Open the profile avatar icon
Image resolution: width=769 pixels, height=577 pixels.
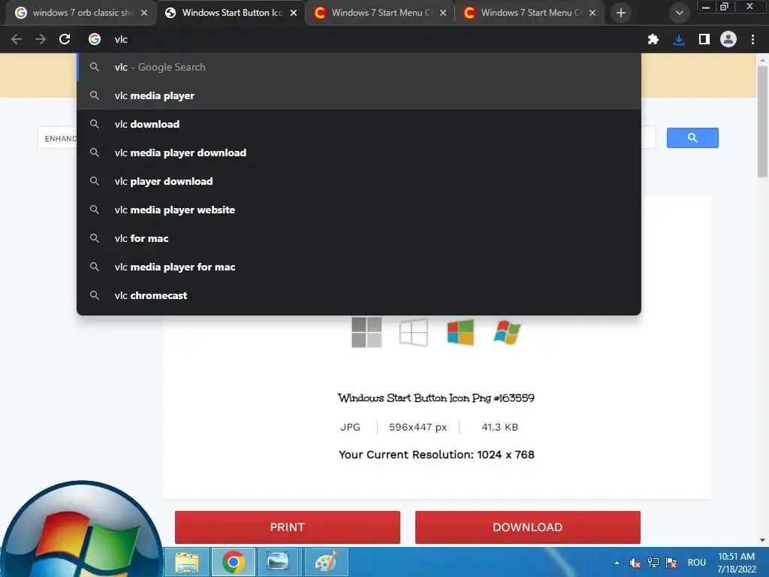(x=728, y=39)
